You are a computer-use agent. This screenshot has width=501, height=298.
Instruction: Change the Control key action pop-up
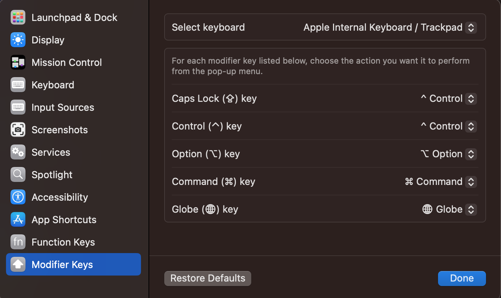click(x=471, y=126)
